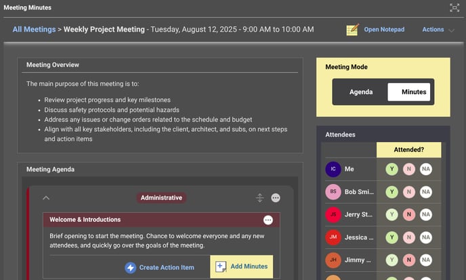This screenshot has height=280, width=466.
Task: Click the JM avatar for Jessica
Action: tap(333, 237)
